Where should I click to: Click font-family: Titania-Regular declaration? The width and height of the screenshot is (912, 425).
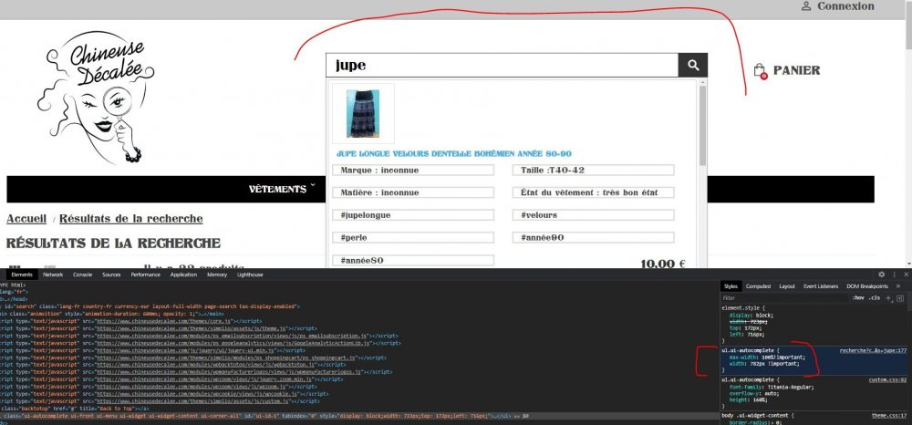tap(772, 386)
